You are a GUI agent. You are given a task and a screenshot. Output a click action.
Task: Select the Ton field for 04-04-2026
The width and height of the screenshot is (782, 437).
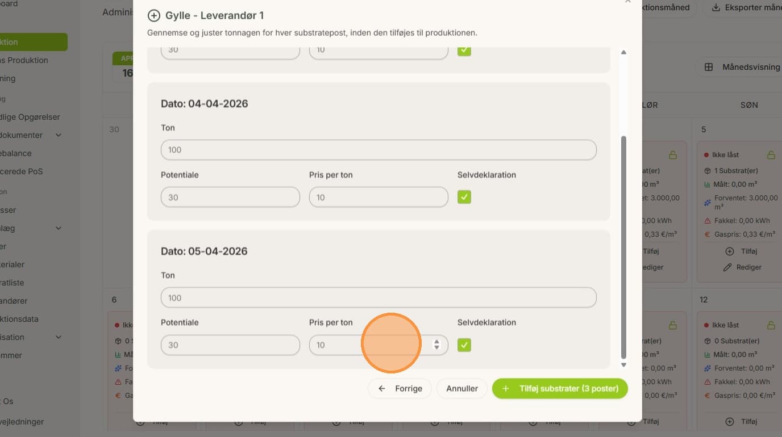click(378, 150)
